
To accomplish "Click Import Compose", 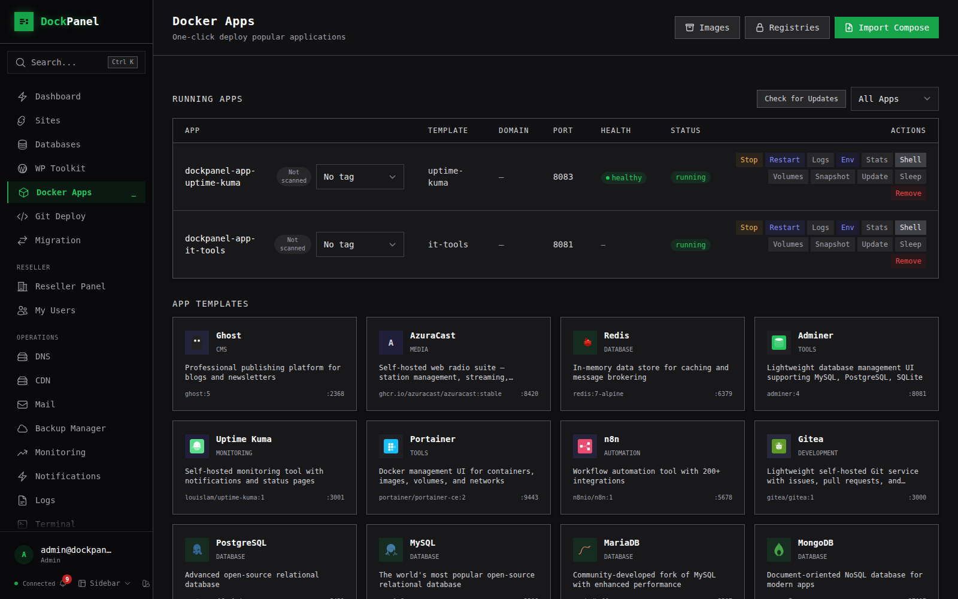I will (887, 28).
